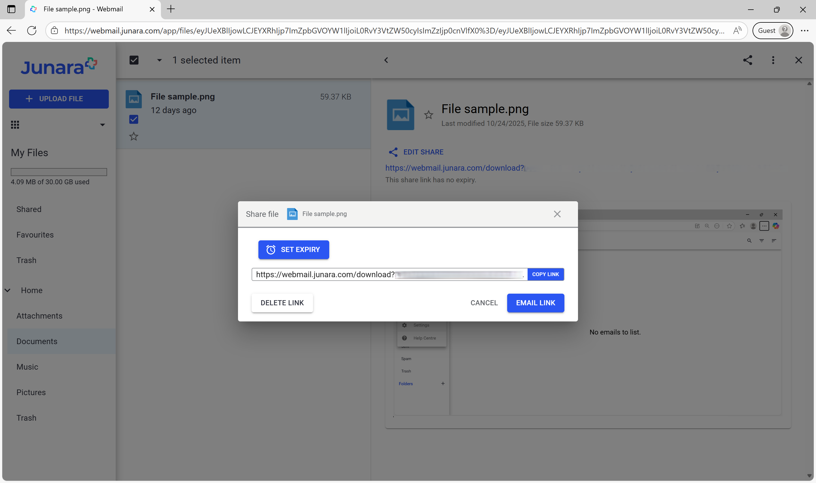816x483 pixels.
Task: Click the storage usage progress bar
Action: [59, 172]
